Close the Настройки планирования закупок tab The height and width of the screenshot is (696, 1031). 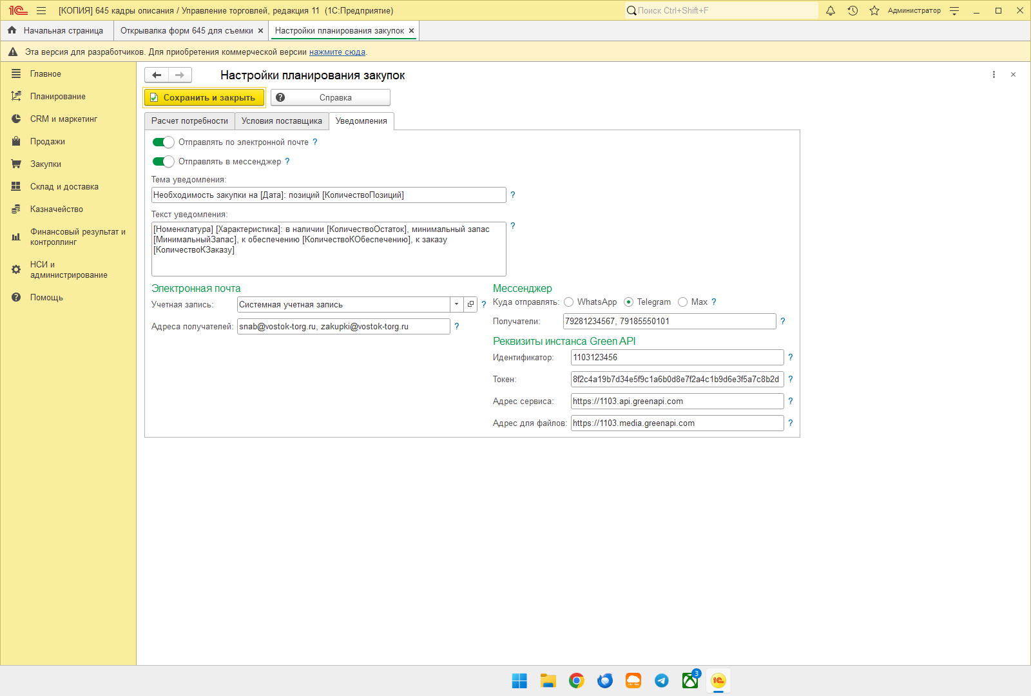pyautogui.click(x=411, y=30)
